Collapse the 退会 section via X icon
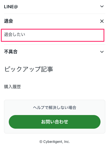Viewport: 109px width, 146px height. point(102,21)
